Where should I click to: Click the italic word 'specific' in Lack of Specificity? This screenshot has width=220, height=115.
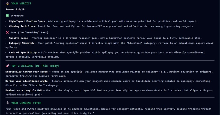coord(73,52)
